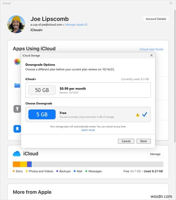176x200 pixels.
Task: Click the Photos and Videos legend label
Action: [41, 171]
